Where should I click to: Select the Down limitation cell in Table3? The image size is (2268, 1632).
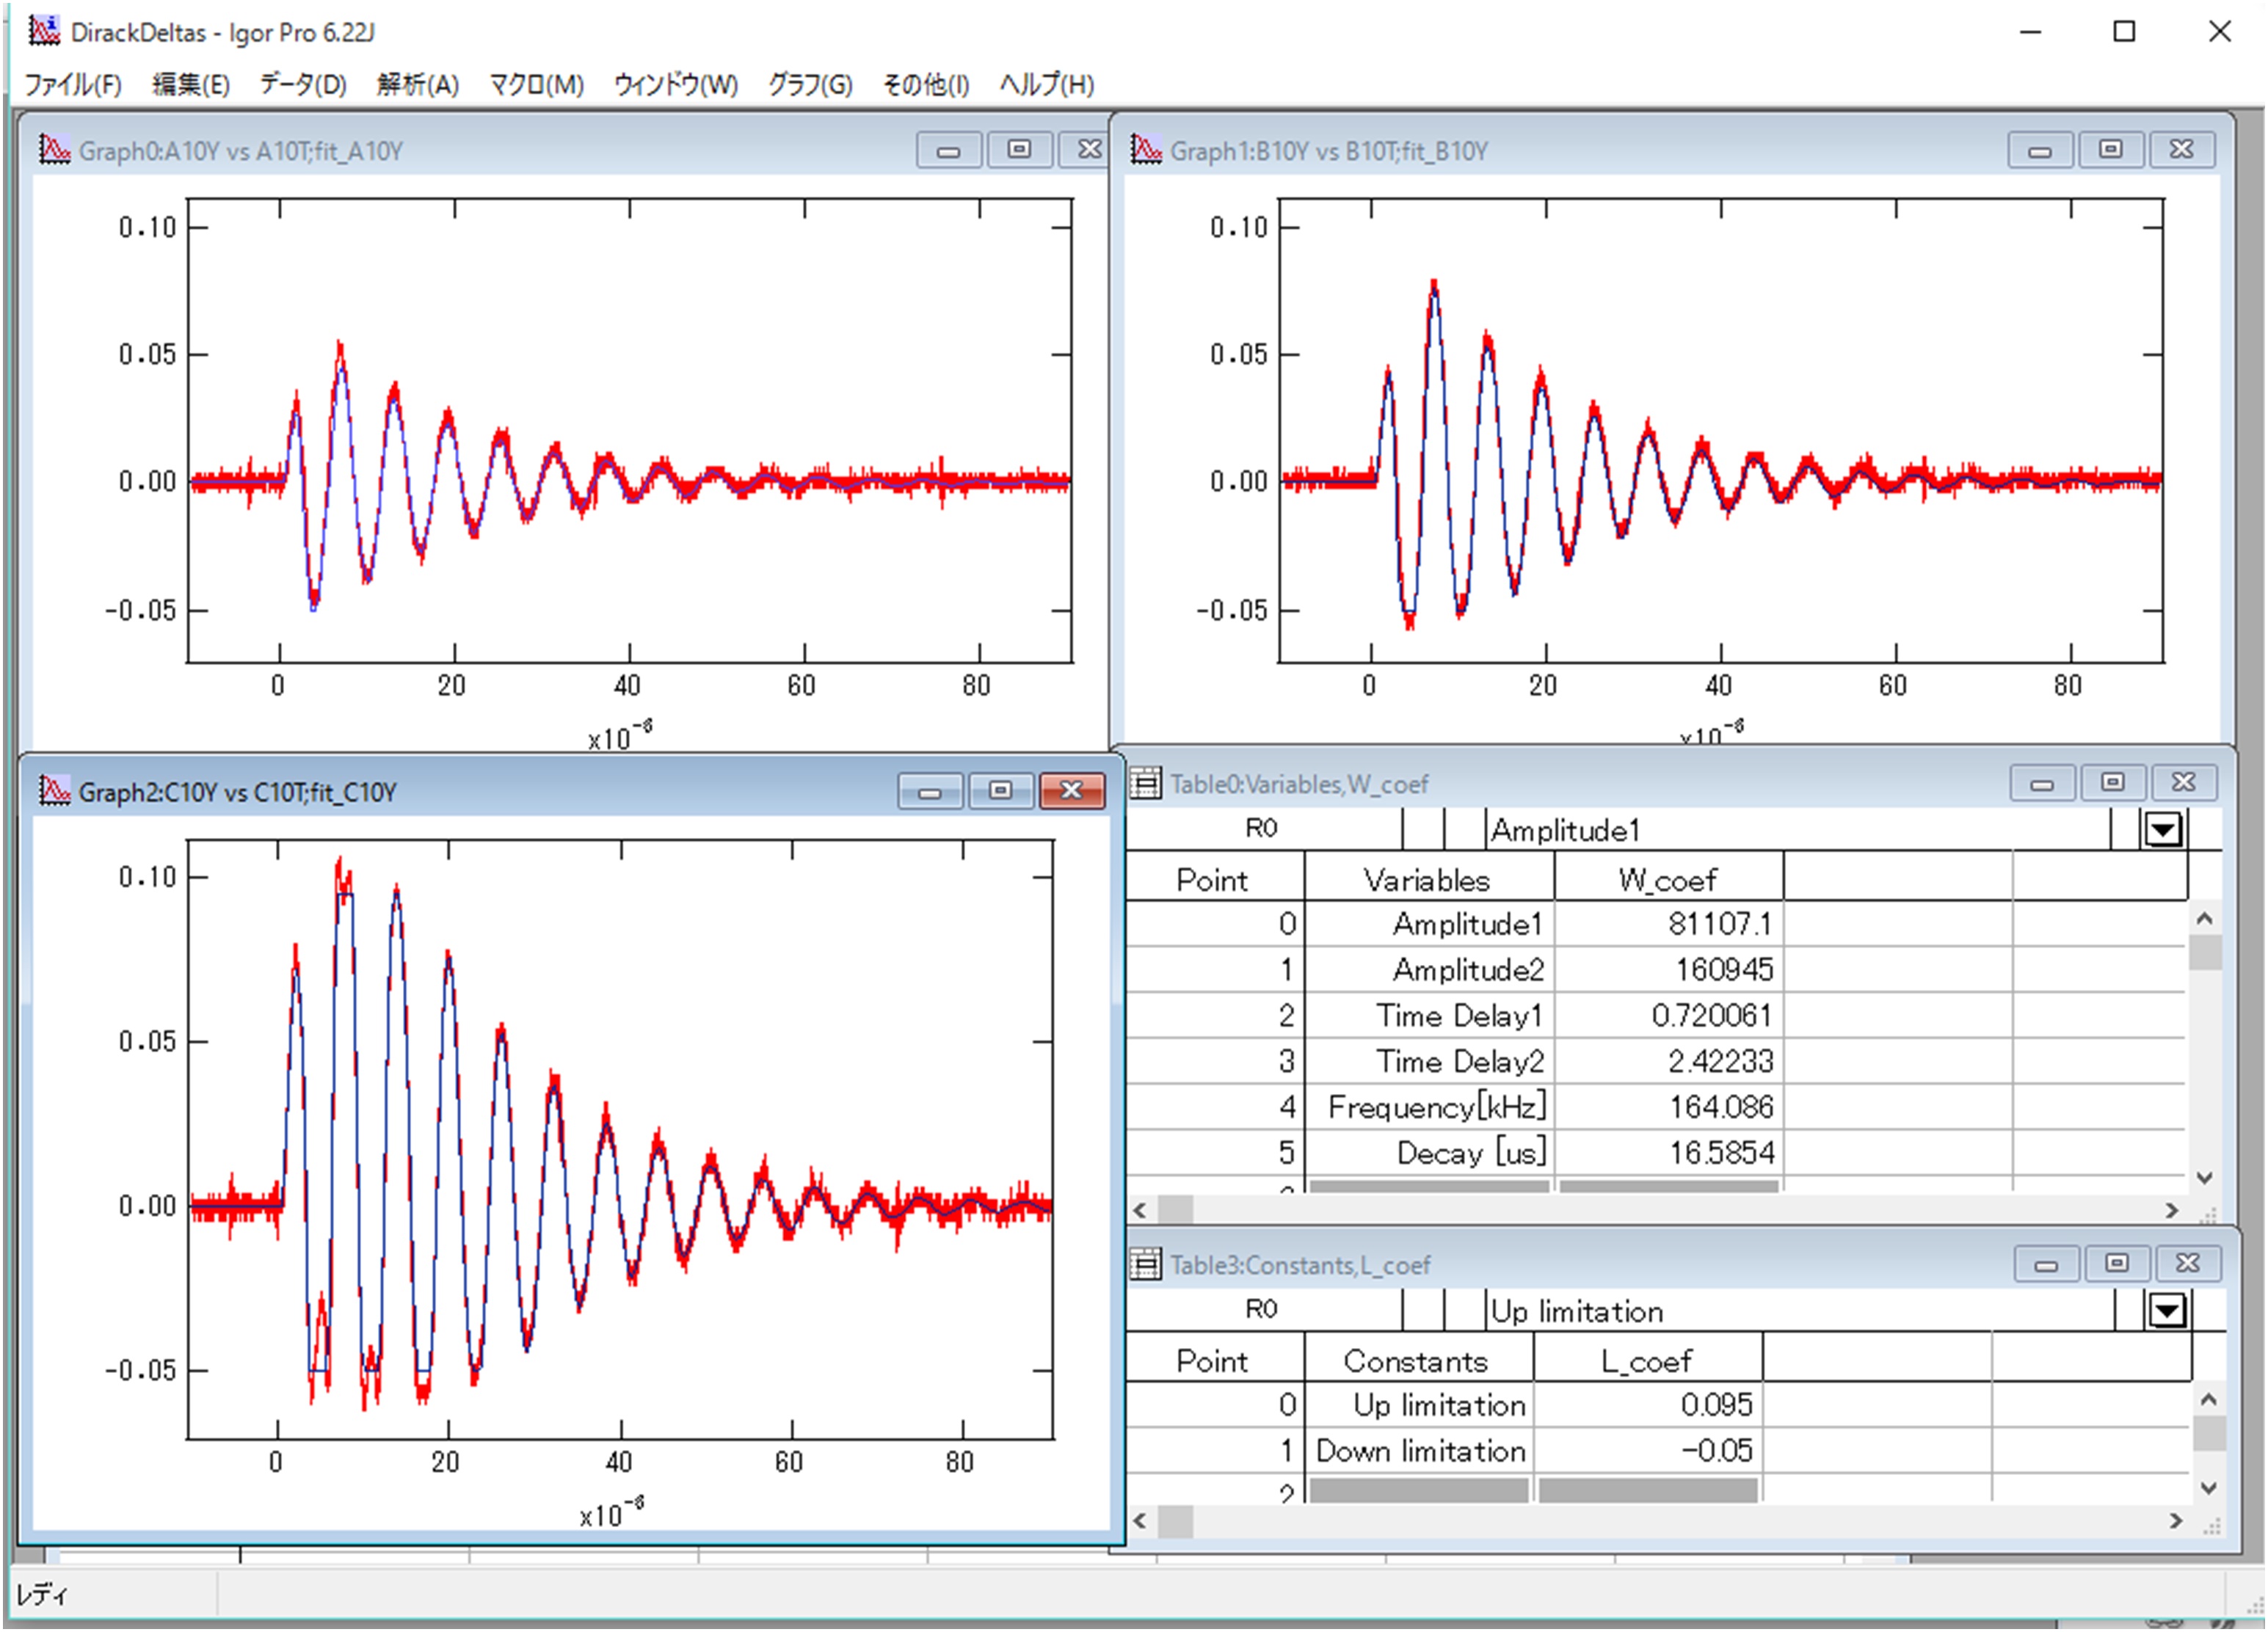click(1418, 1450)
